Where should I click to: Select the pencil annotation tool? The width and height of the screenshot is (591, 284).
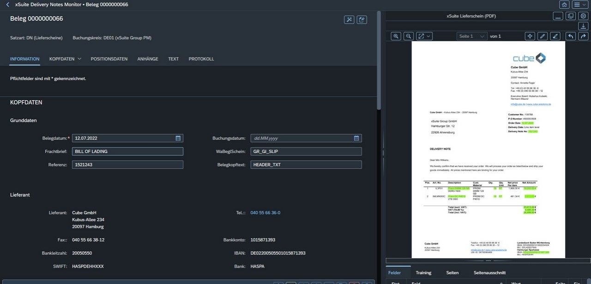[543, 36]
